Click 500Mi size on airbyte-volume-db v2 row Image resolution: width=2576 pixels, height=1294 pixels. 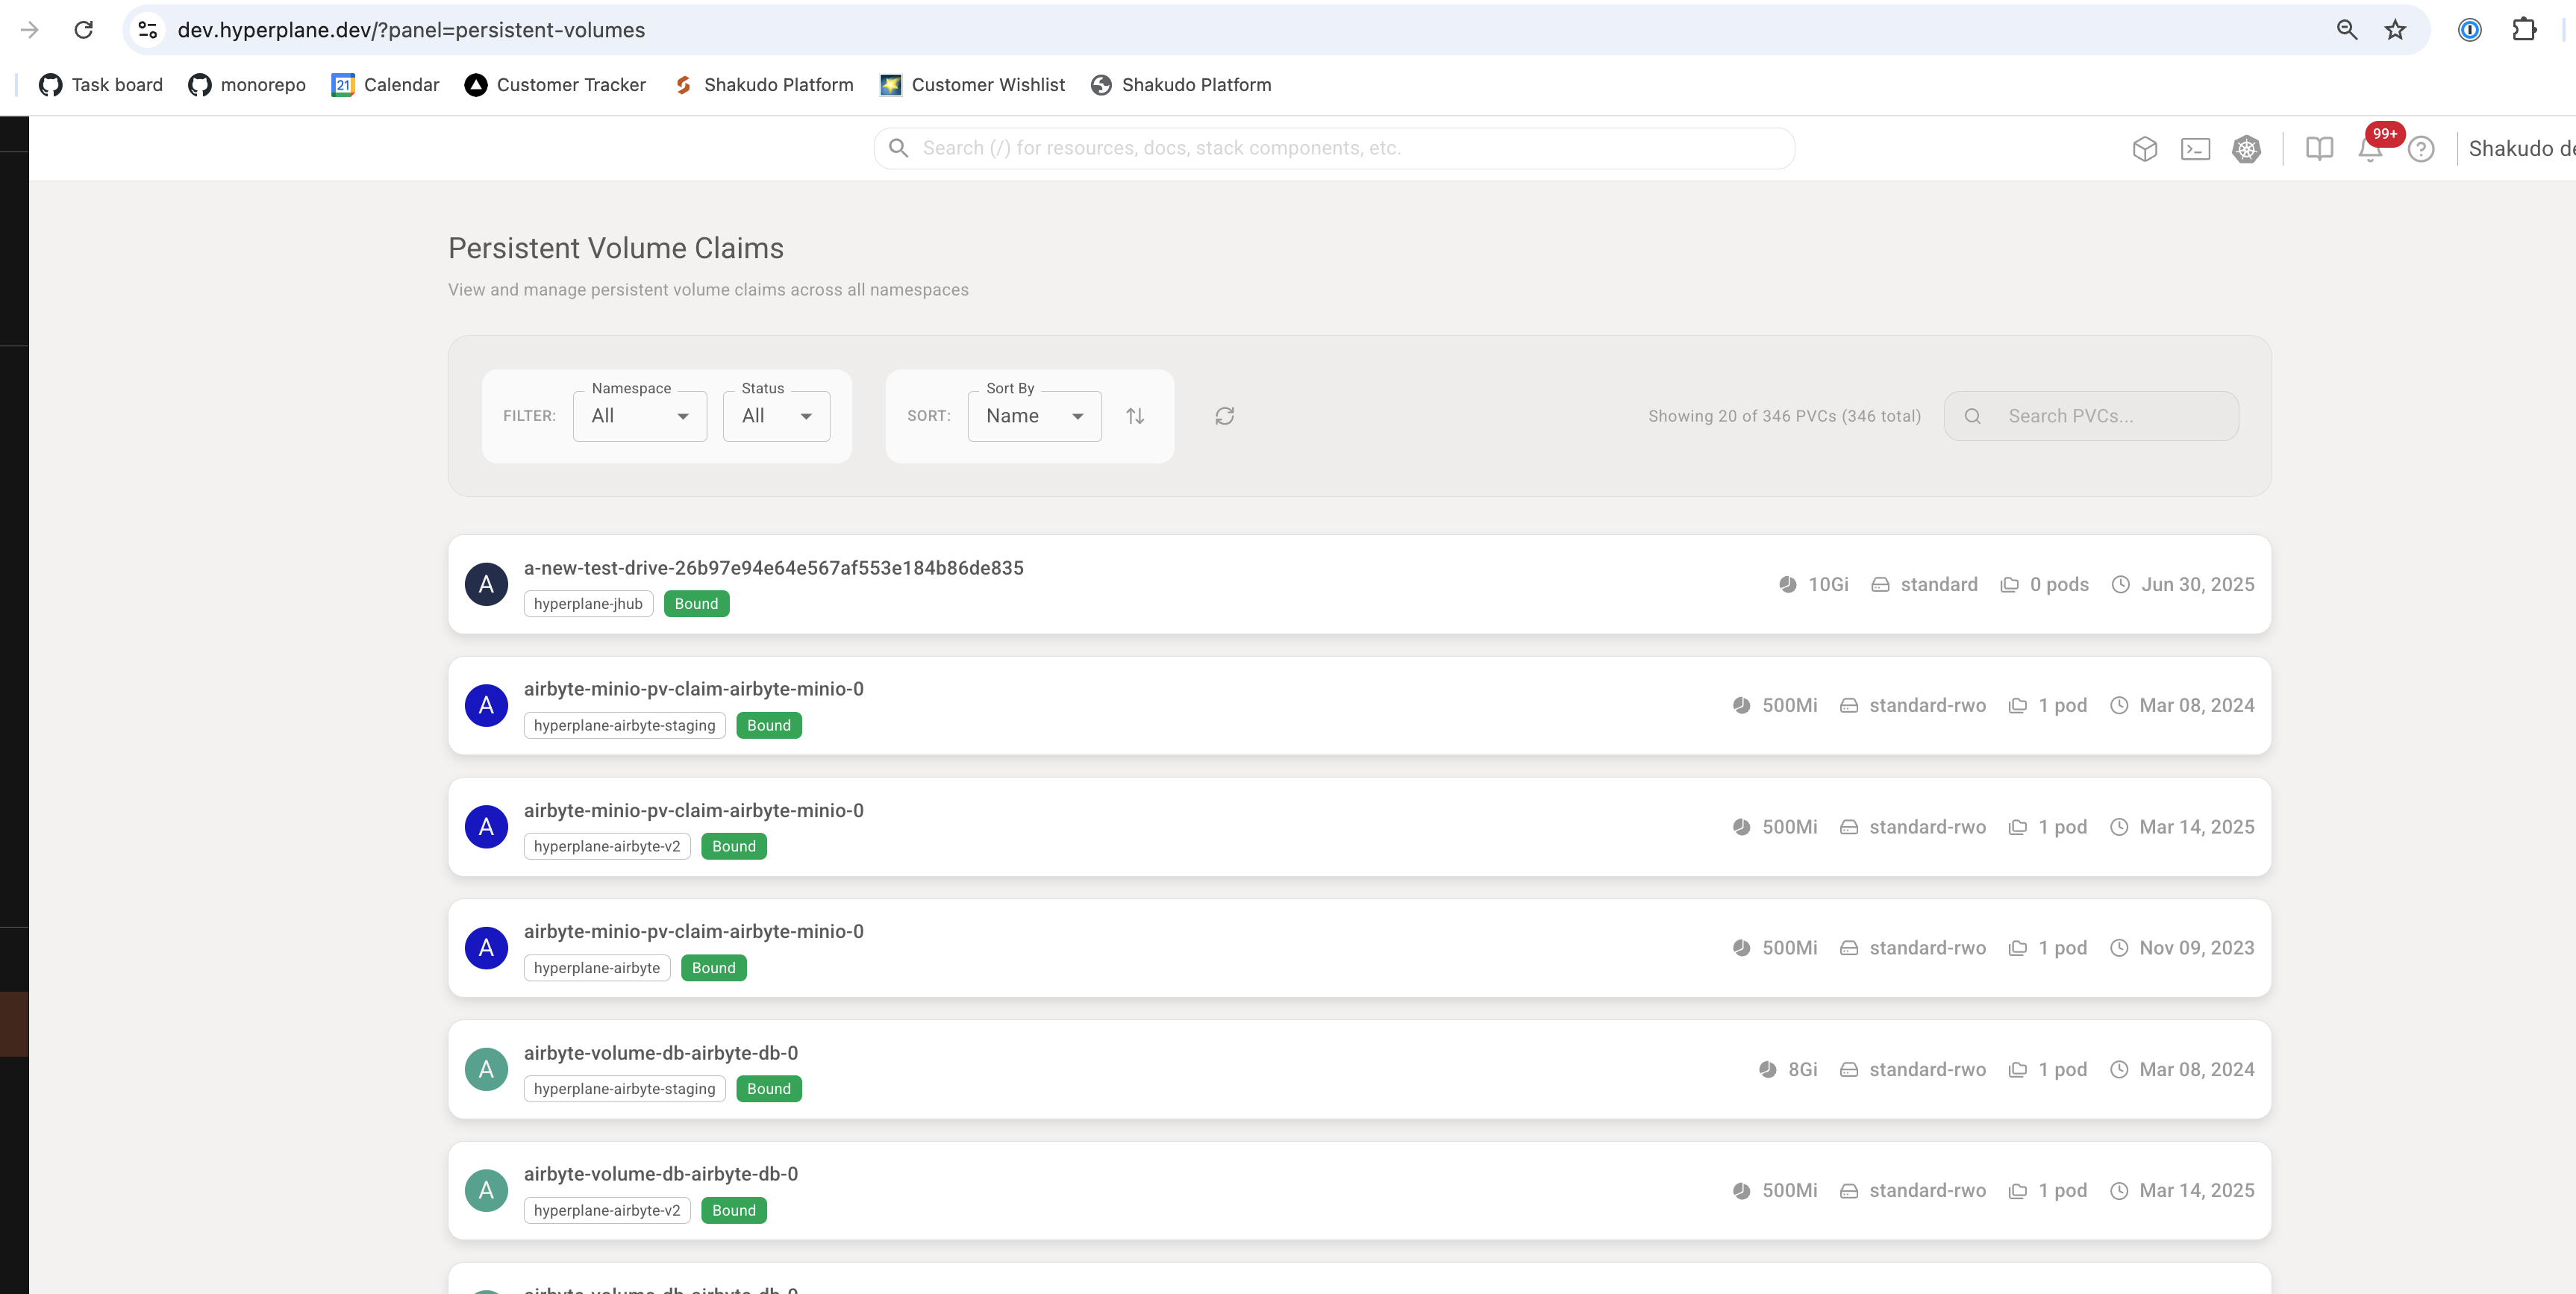coord(1789,1191)
